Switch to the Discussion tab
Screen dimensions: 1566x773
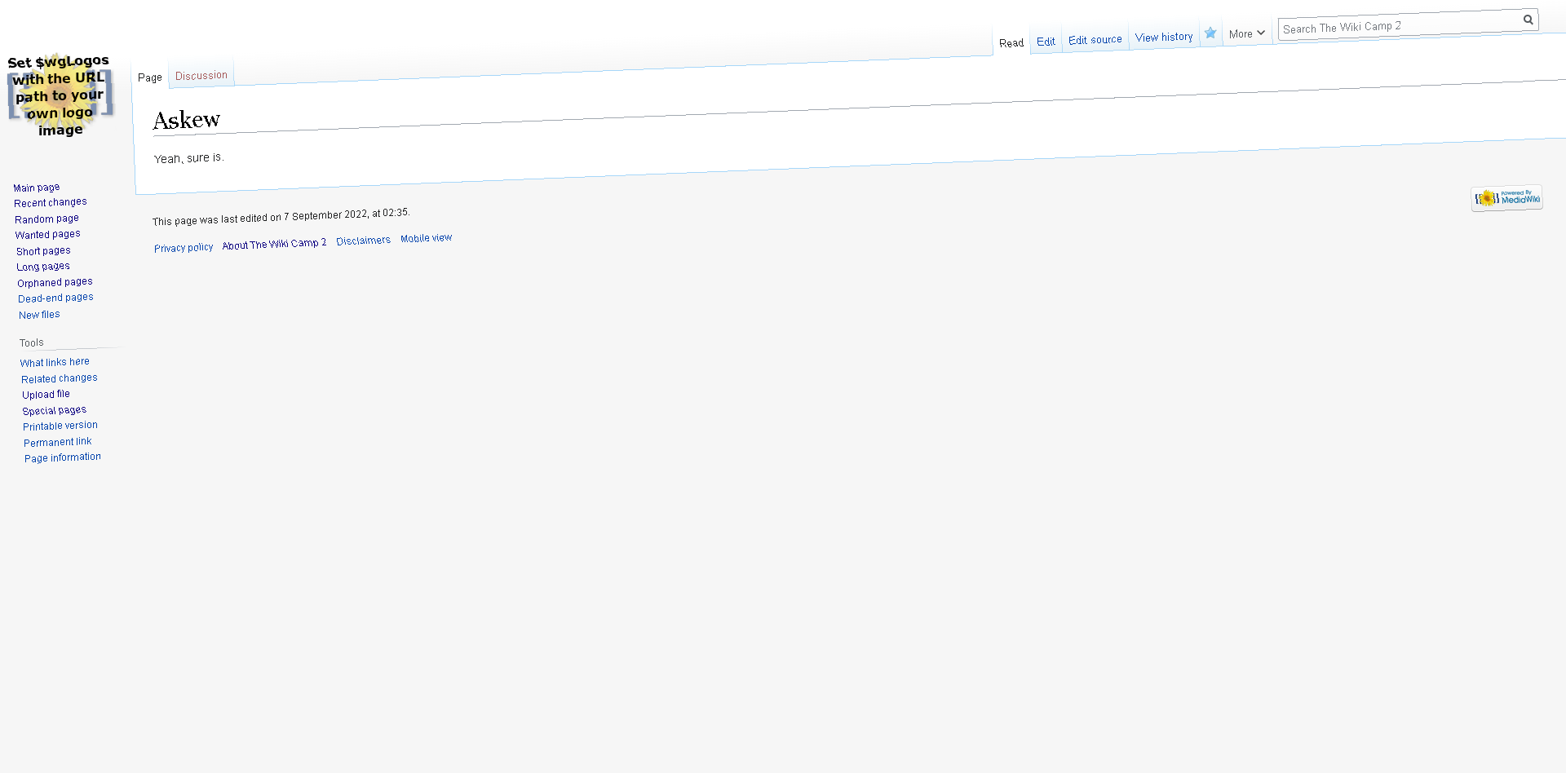(201, 76)
